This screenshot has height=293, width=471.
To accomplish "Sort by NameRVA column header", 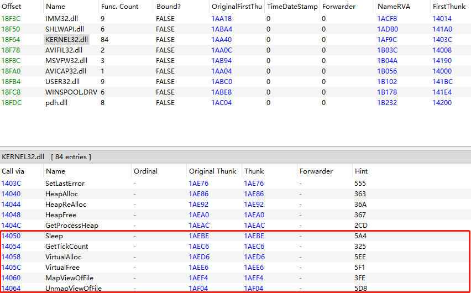I will click(x=402, y=7).
